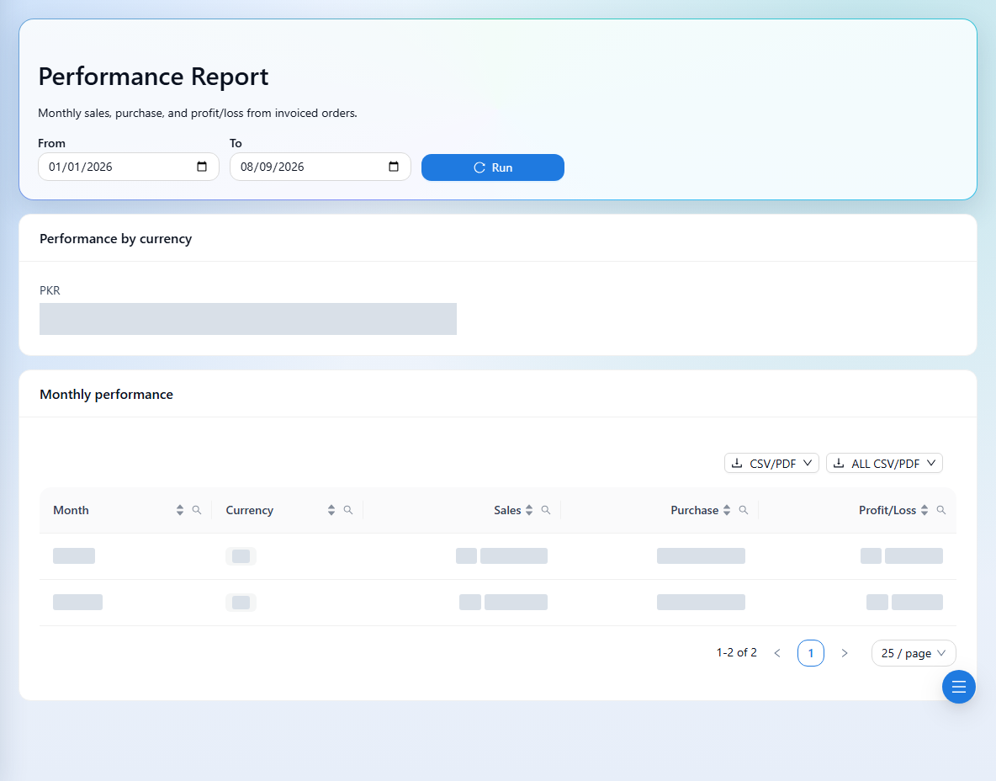Sort the Month column
Viewport: 996px width, 781px height.
(x=180, y=510)
